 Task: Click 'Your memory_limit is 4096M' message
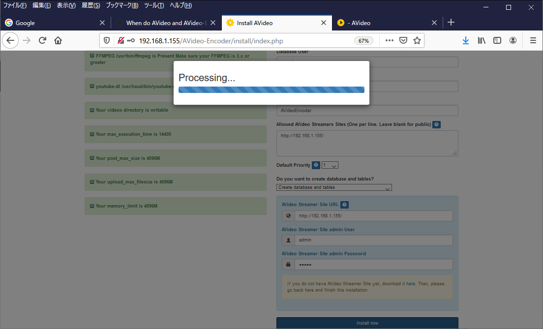pos(176,206)
